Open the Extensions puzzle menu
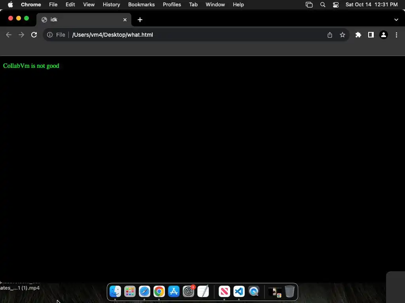This screenshot has width=405, height=303. pyautogui.click(x=358, y=35)
